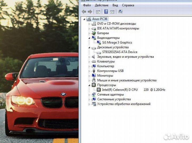Click the mouse icon for Мыши
Viewport: 192px width, 143px height.
[x=94, y=80]
